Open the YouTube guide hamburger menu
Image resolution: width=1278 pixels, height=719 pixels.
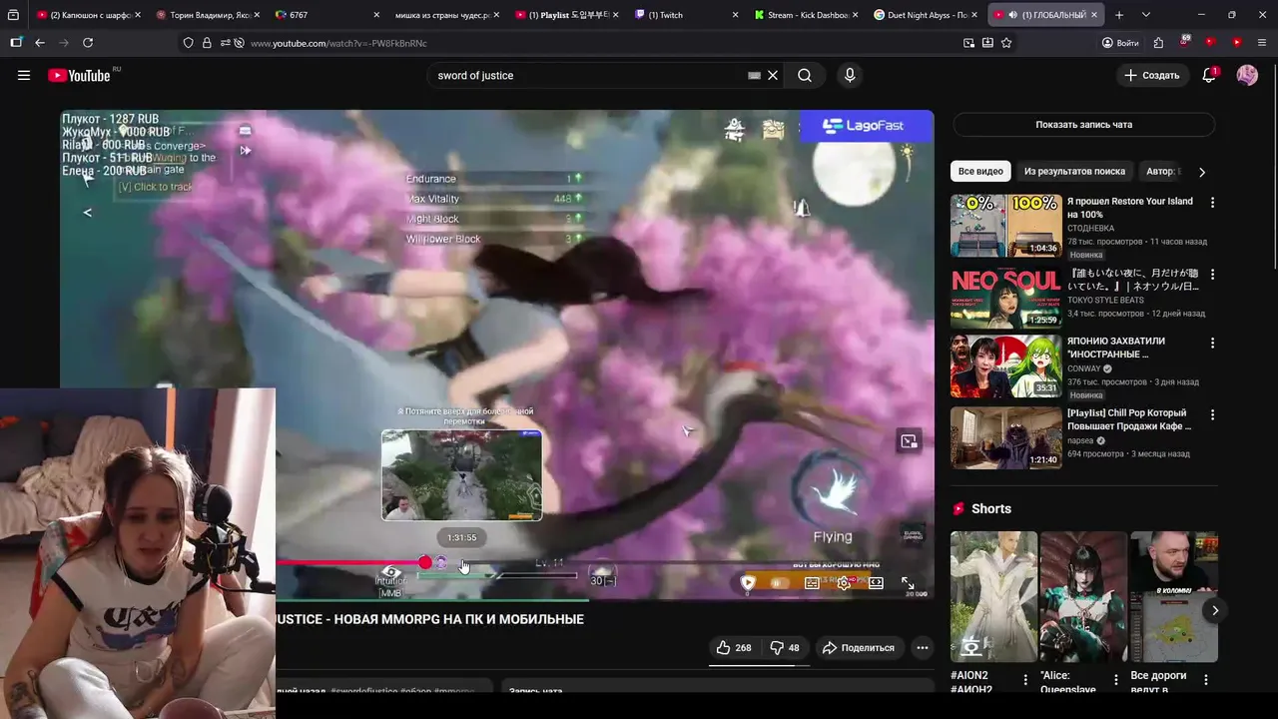tap(24, 75)
